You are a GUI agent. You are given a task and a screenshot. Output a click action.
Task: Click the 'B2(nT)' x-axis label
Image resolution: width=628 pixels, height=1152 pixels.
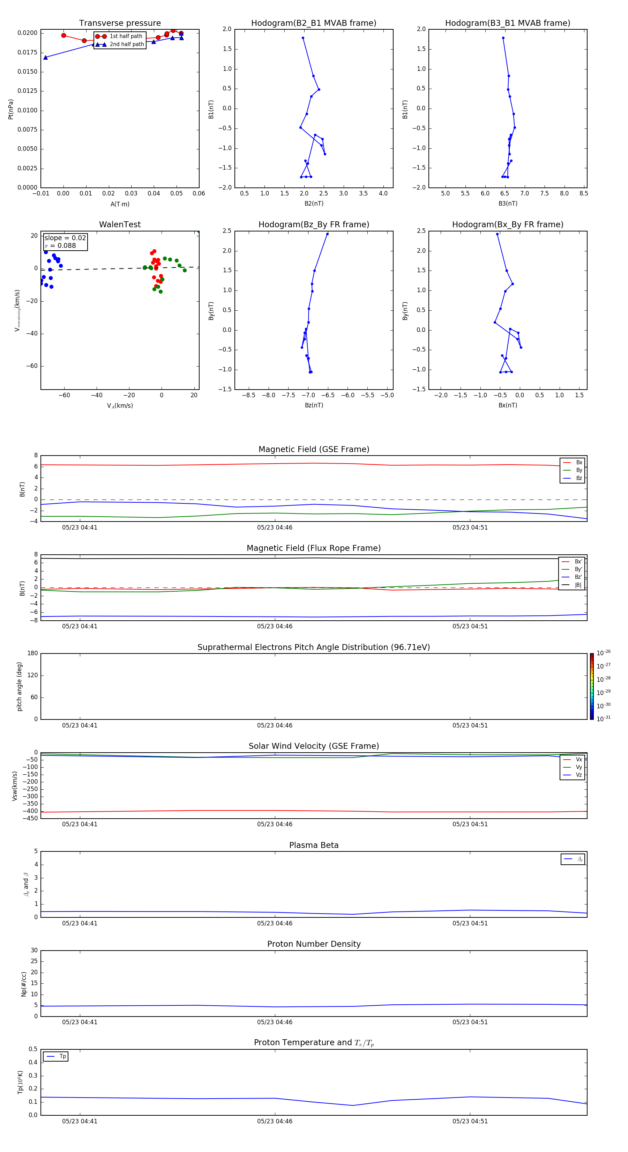[x=314, y=204]
